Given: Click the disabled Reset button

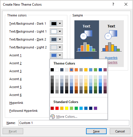Looking at the screenshot, I should tap(13, 131).
